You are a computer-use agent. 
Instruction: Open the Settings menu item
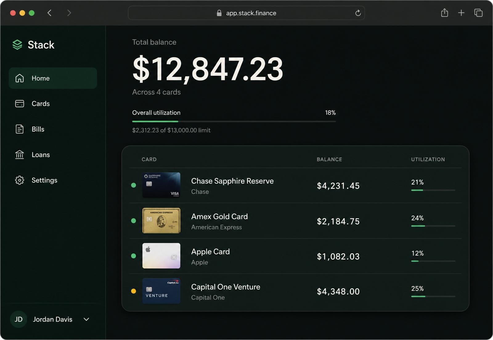53,180
